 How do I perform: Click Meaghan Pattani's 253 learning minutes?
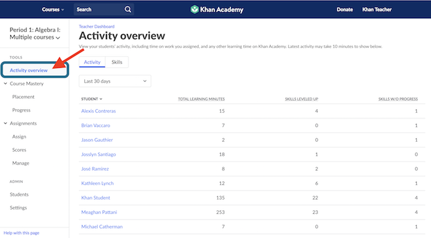(x=220, y=212)
